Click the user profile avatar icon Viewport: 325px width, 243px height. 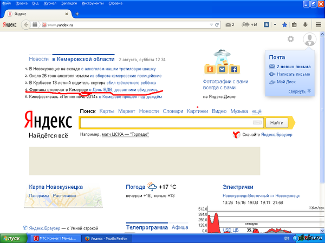(309, 39)
